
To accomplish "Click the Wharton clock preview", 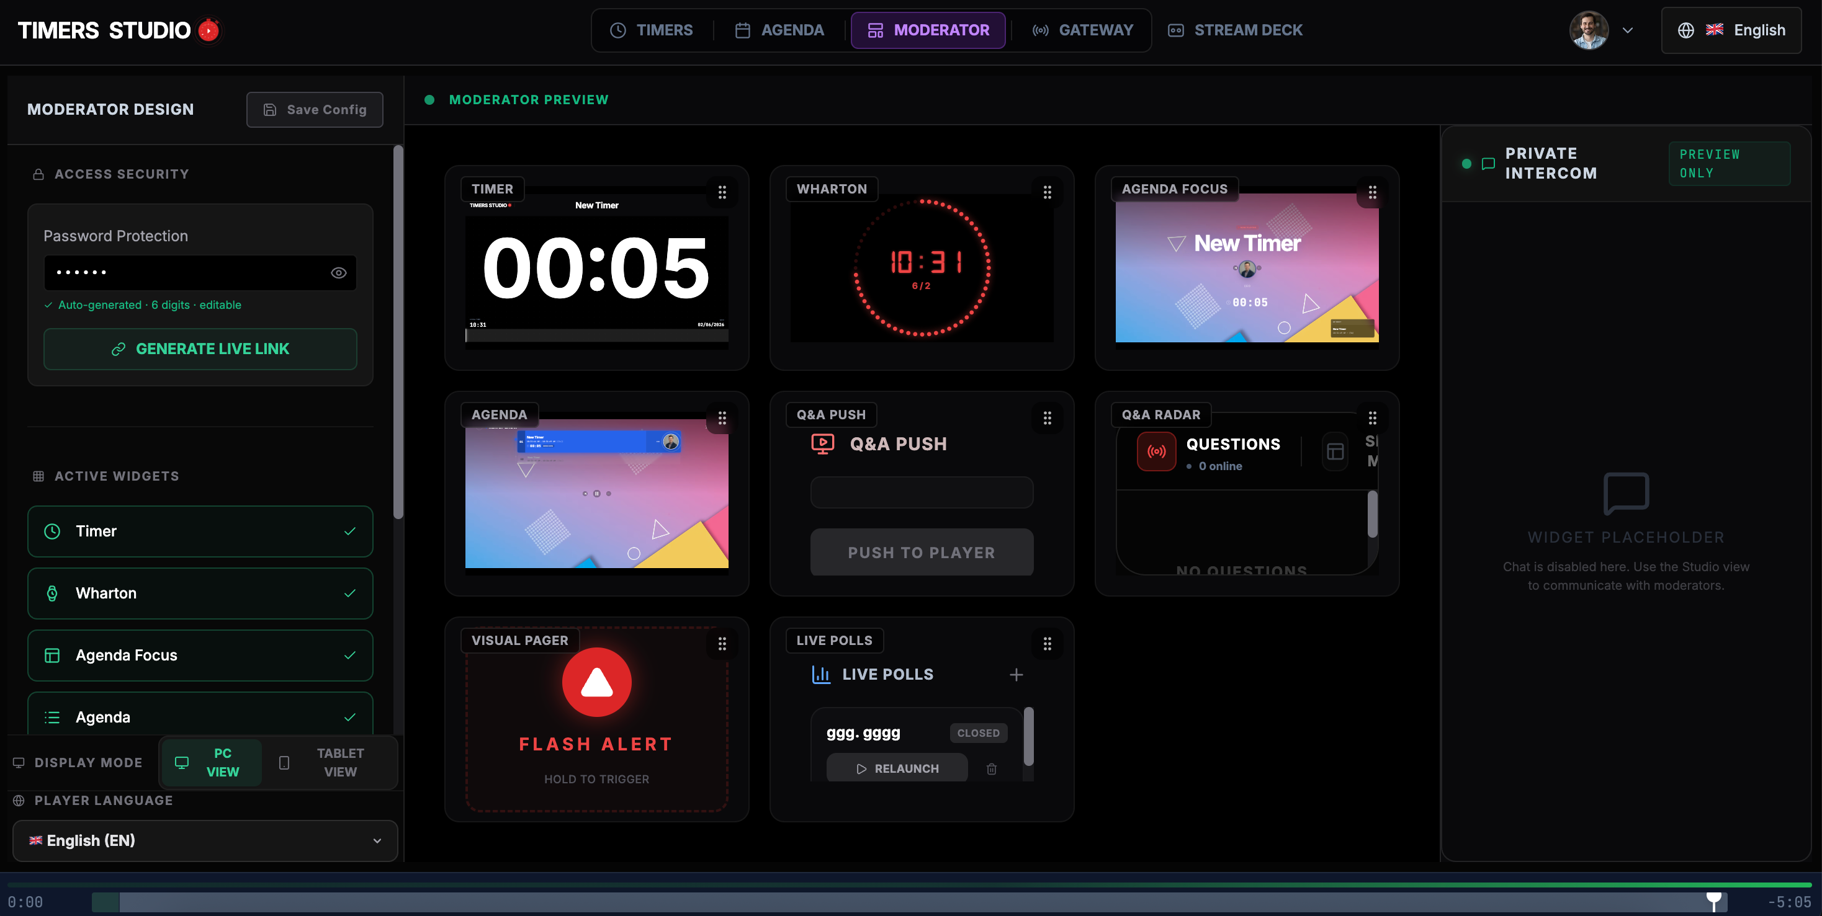I will point(922,269).
